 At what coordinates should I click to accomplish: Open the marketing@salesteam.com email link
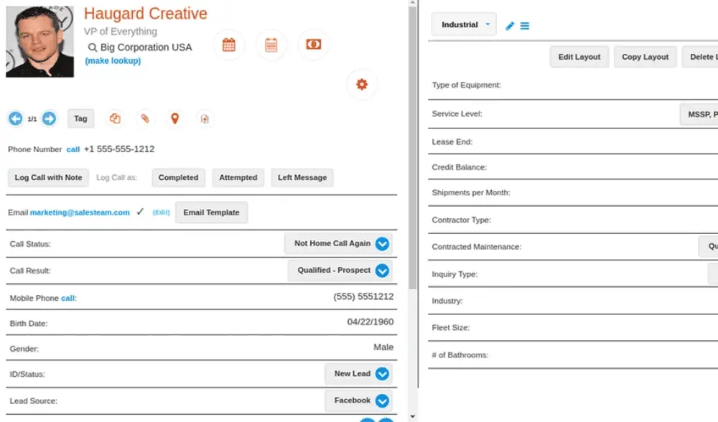point(80,212)
